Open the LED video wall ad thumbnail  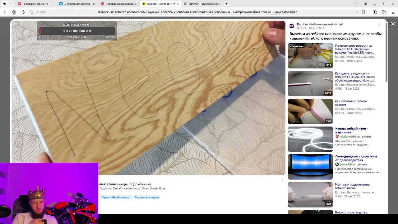[310, 167]
